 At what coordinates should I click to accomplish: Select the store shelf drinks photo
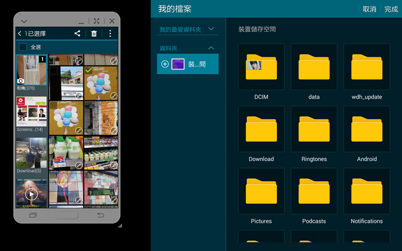click(x=101, y=153)
